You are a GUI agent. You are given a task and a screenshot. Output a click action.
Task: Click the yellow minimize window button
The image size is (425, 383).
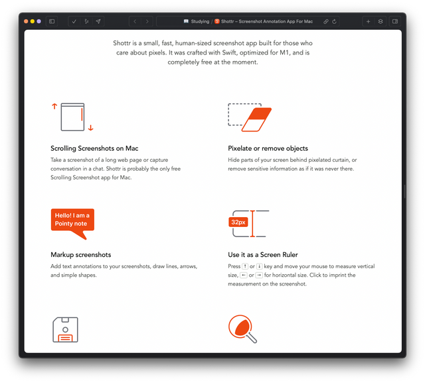tap(33, 21)
